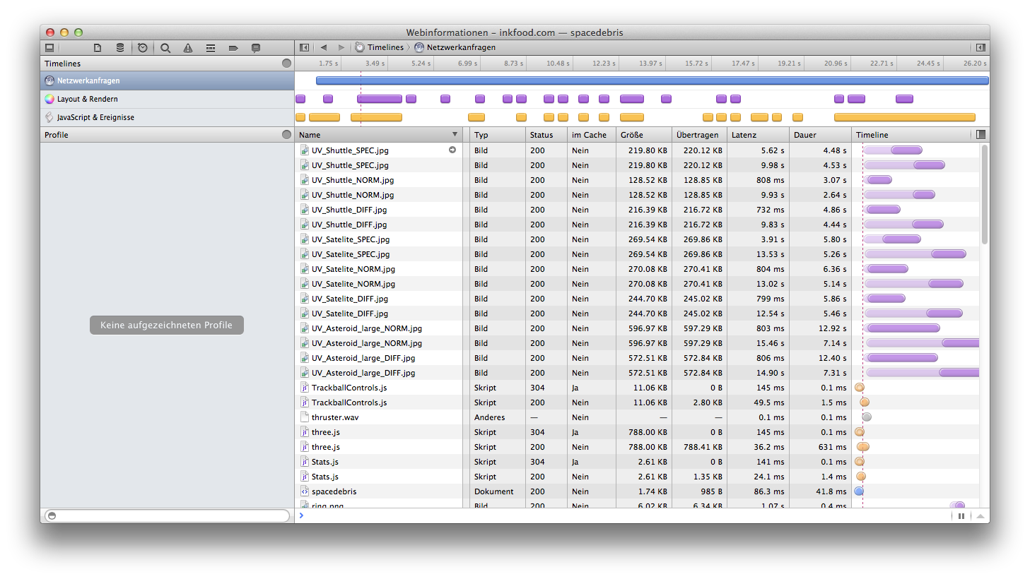Click the go-to arrow beside UV_Shuttle_SPEC.jpg
This screenshot has height=579, width=1030.
click(x=452, y=150)
